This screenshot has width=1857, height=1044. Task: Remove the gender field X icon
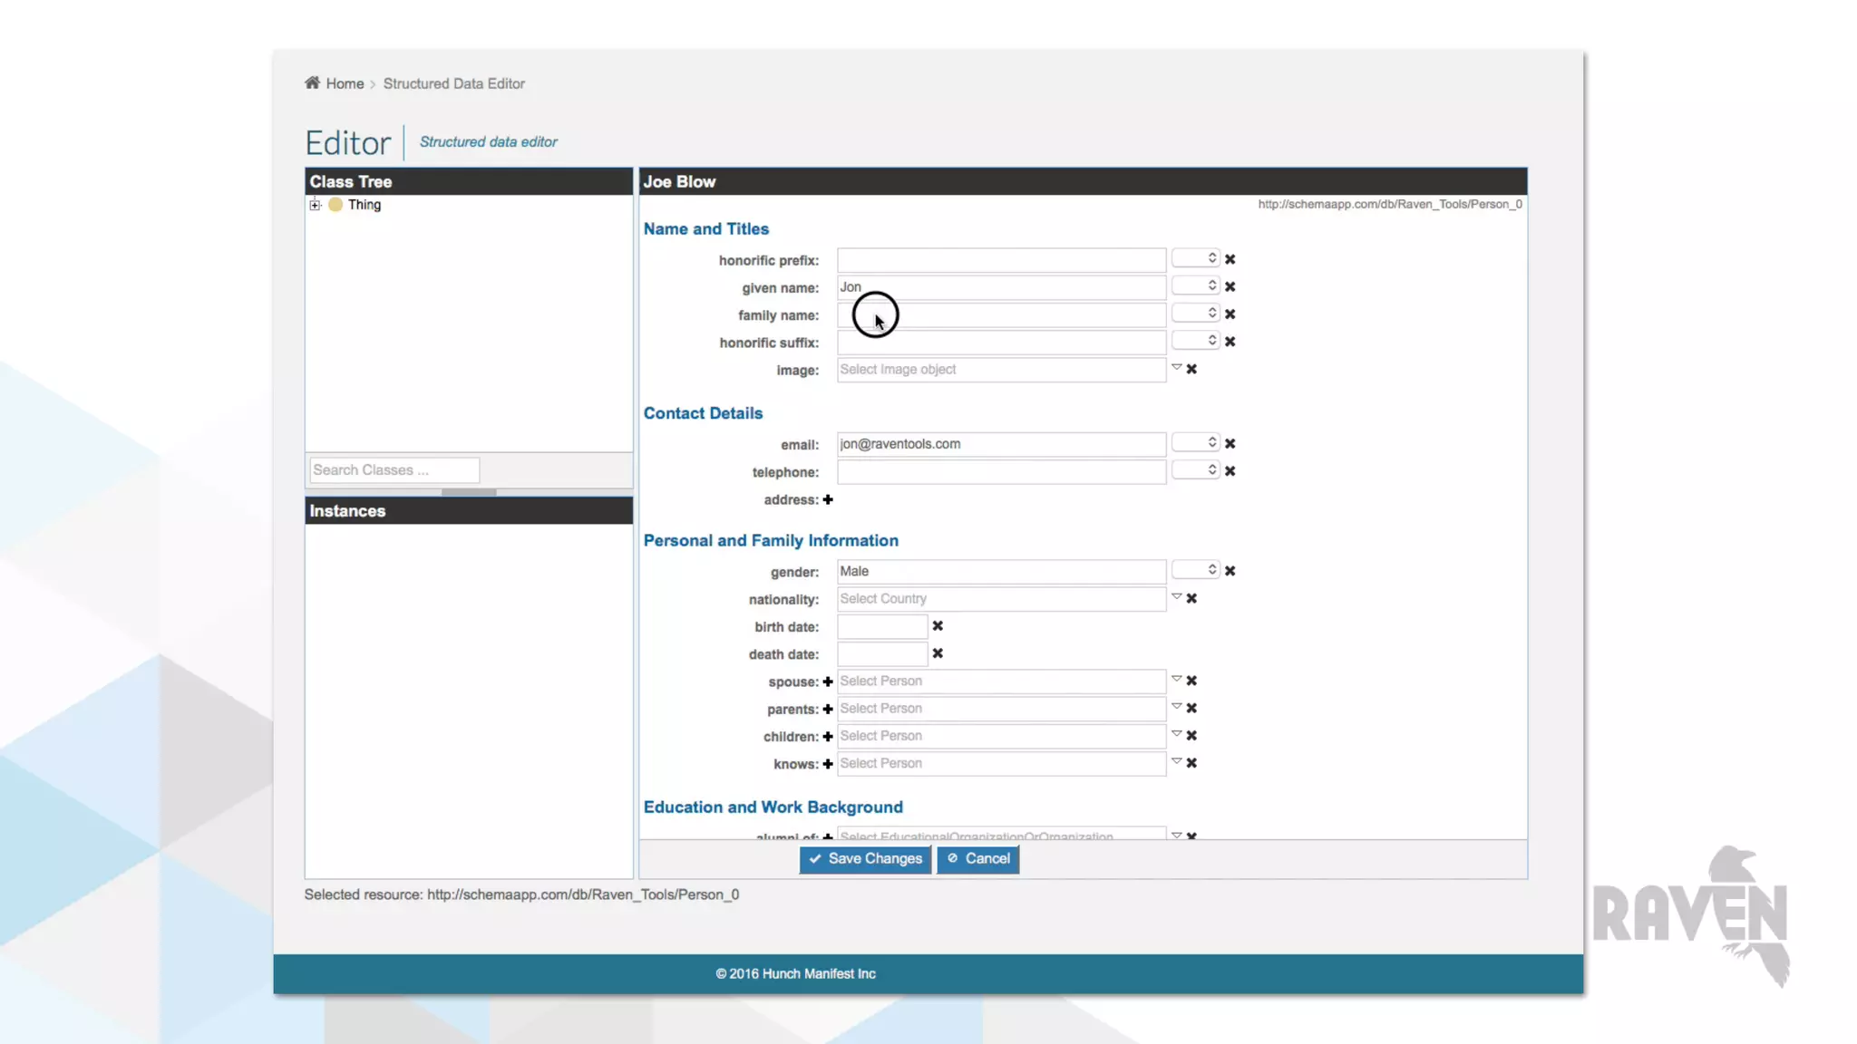pos(1230,571)
